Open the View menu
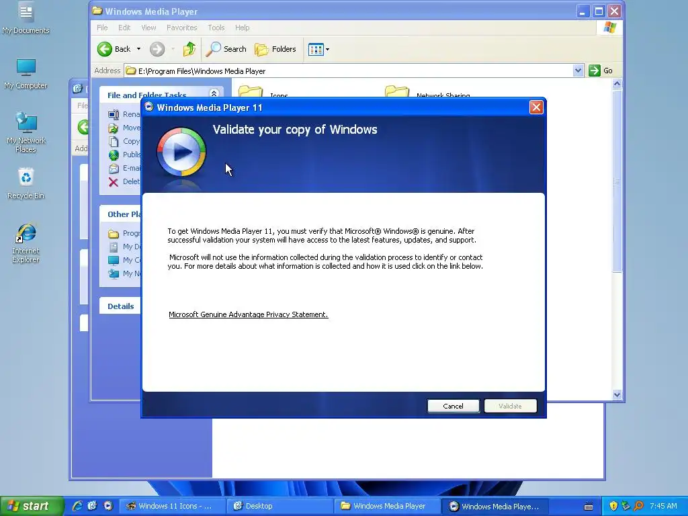Viewport: 688px width, 516px height. pyautogui.click(x=148, y=28)
